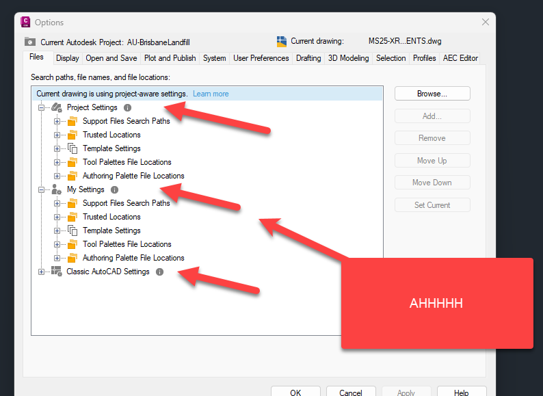
Task: Click folder icon of Project Support Files Search Paths
Action: click(x=72, y=121)
